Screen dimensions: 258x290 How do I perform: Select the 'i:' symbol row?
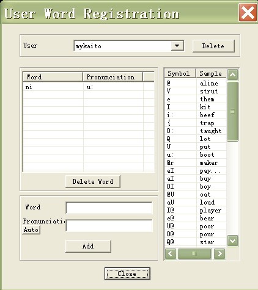click(196, 115)
